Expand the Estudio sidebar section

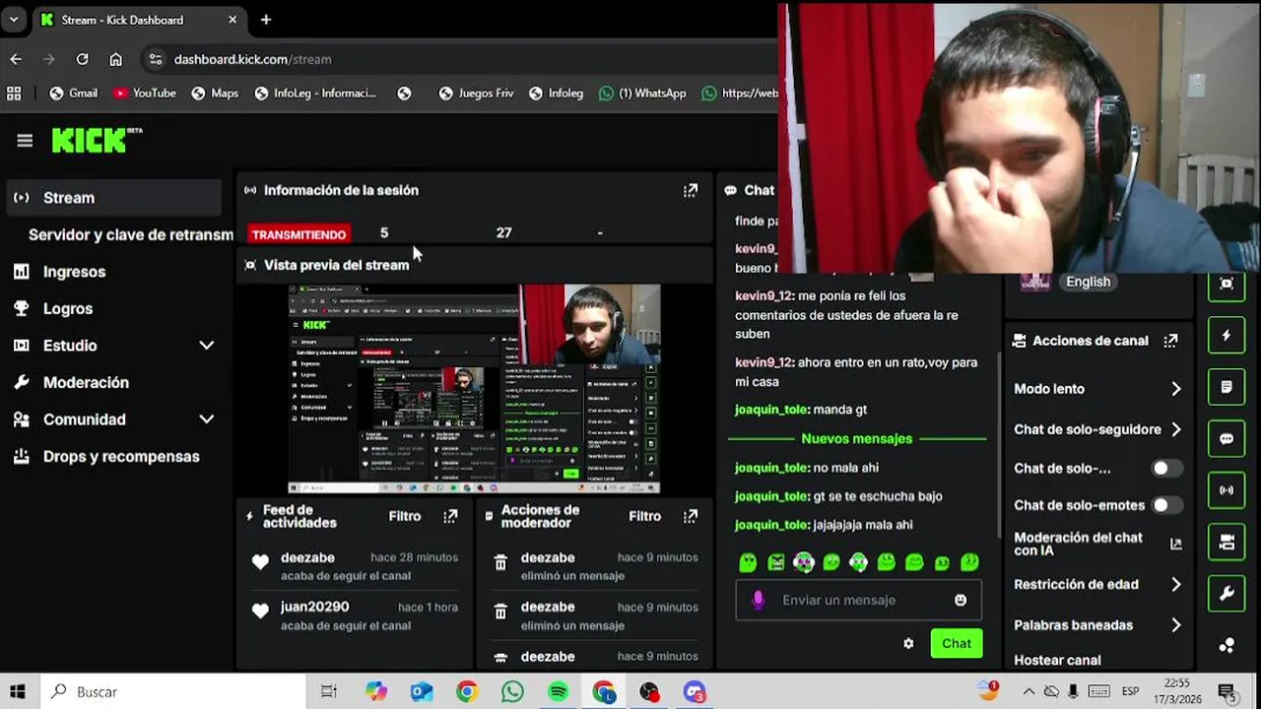pyautogui.click(x=206, y=346)
